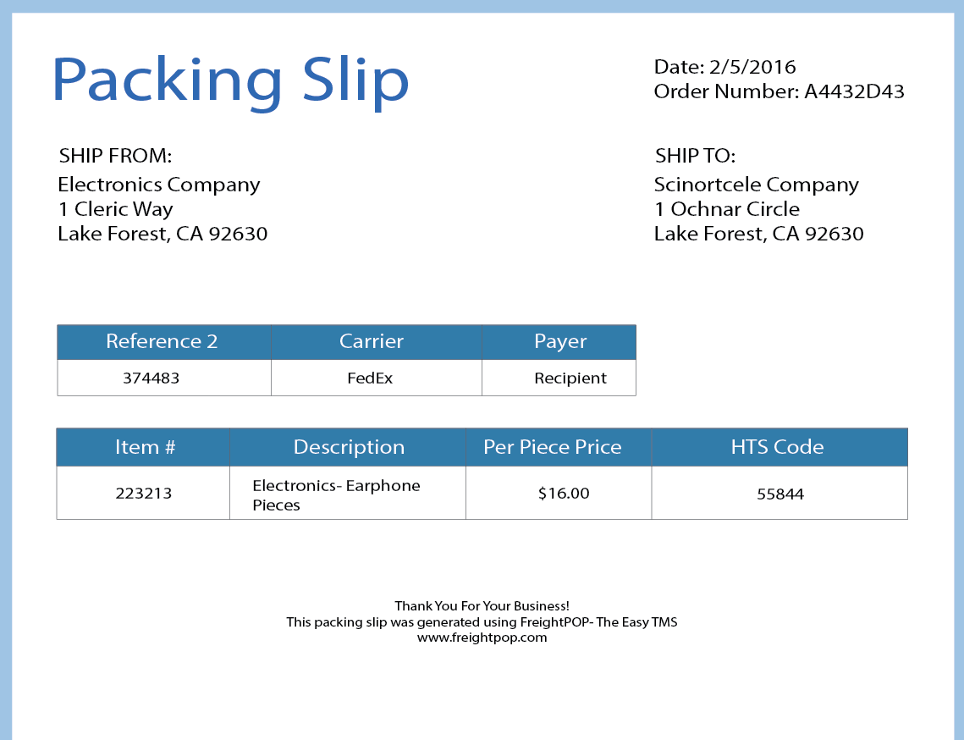Click Order Number A4432D43
The image size is (964, 740).
pyautogui.click(x=779, y=91)
